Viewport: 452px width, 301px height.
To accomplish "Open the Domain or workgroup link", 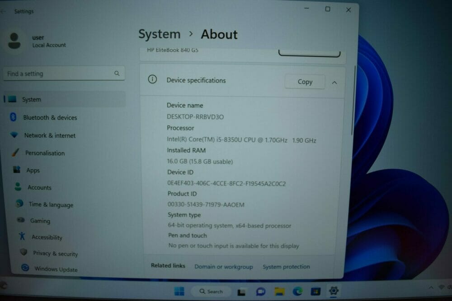I will click(224, 267).
